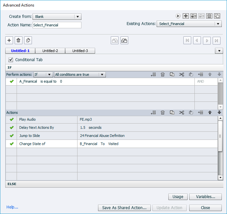Switch to the Untitled-3 tab
Screen dimensions: 227x214
[x=80, y=51]
